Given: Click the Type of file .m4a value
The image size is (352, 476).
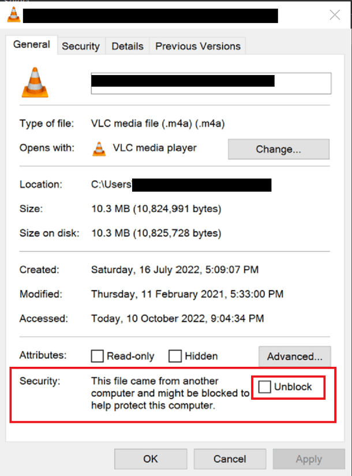Looking at the screenshot, I should [158, 124].
